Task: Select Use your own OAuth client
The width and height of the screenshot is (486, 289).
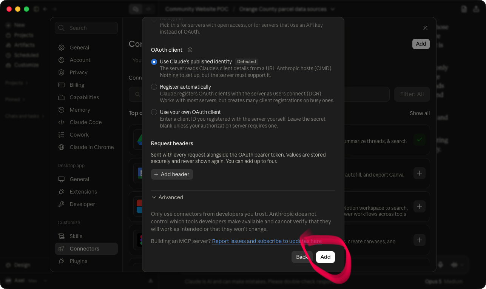Action: point(154,112)
